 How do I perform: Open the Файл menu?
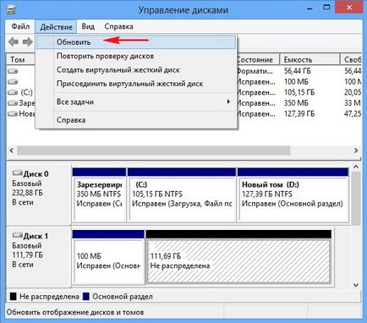(20, 26)
